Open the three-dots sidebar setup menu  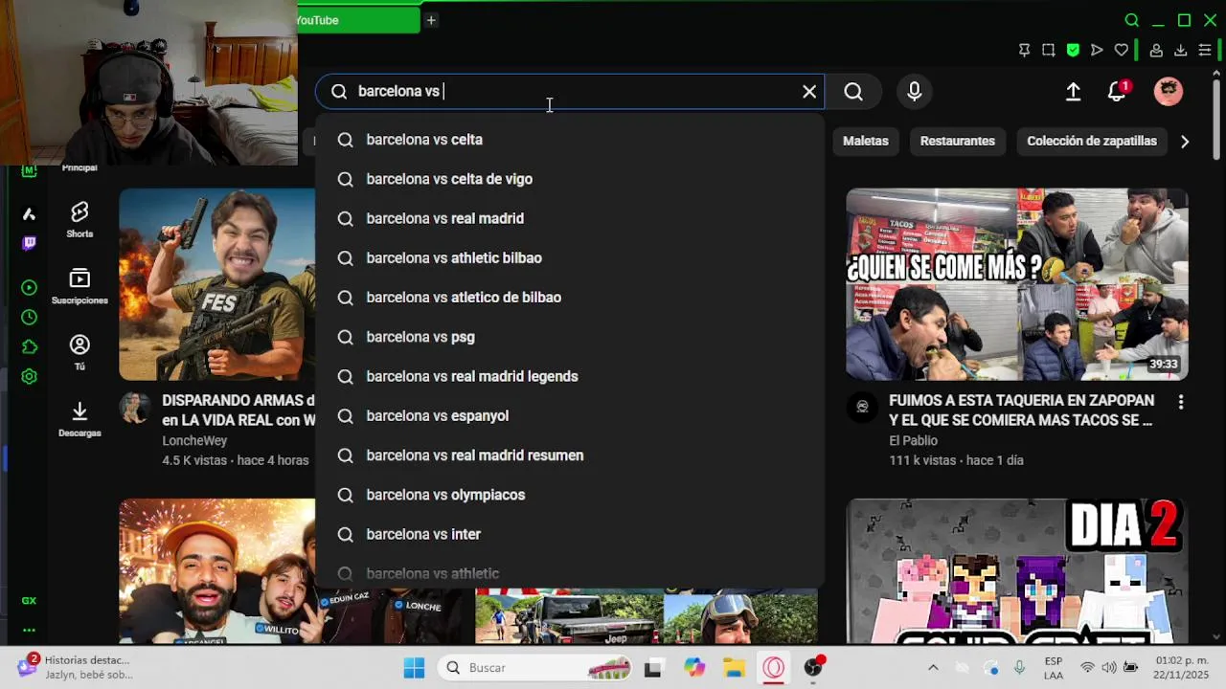[29, 631]
